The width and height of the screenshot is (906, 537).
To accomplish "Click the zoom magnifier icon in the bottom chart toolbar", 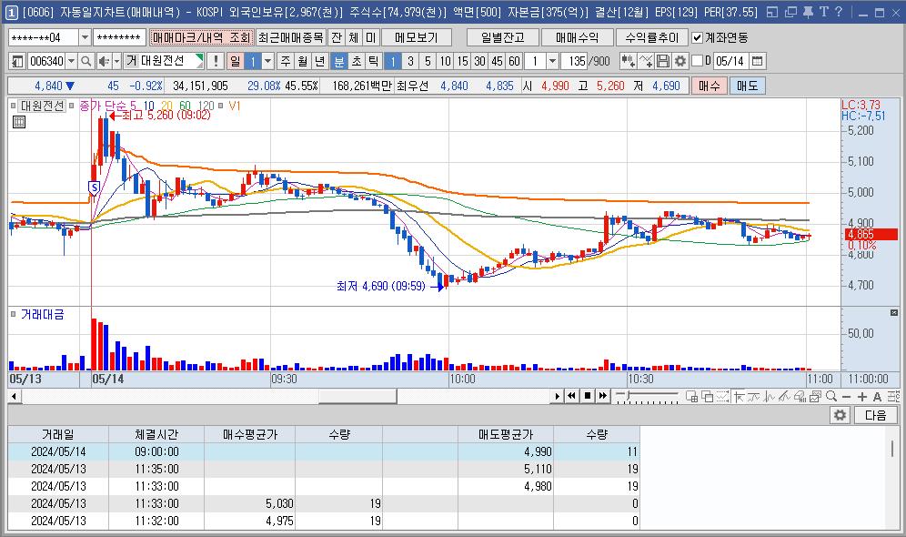I will (831, 396).
